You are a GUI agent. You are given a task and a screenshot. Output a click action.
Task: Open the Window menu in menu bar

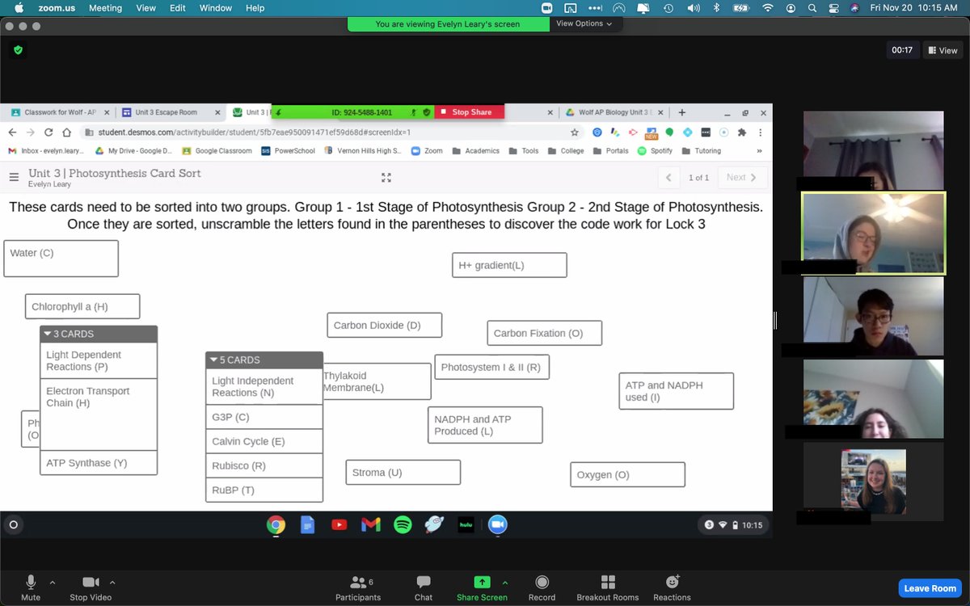(x=216, y=8)
